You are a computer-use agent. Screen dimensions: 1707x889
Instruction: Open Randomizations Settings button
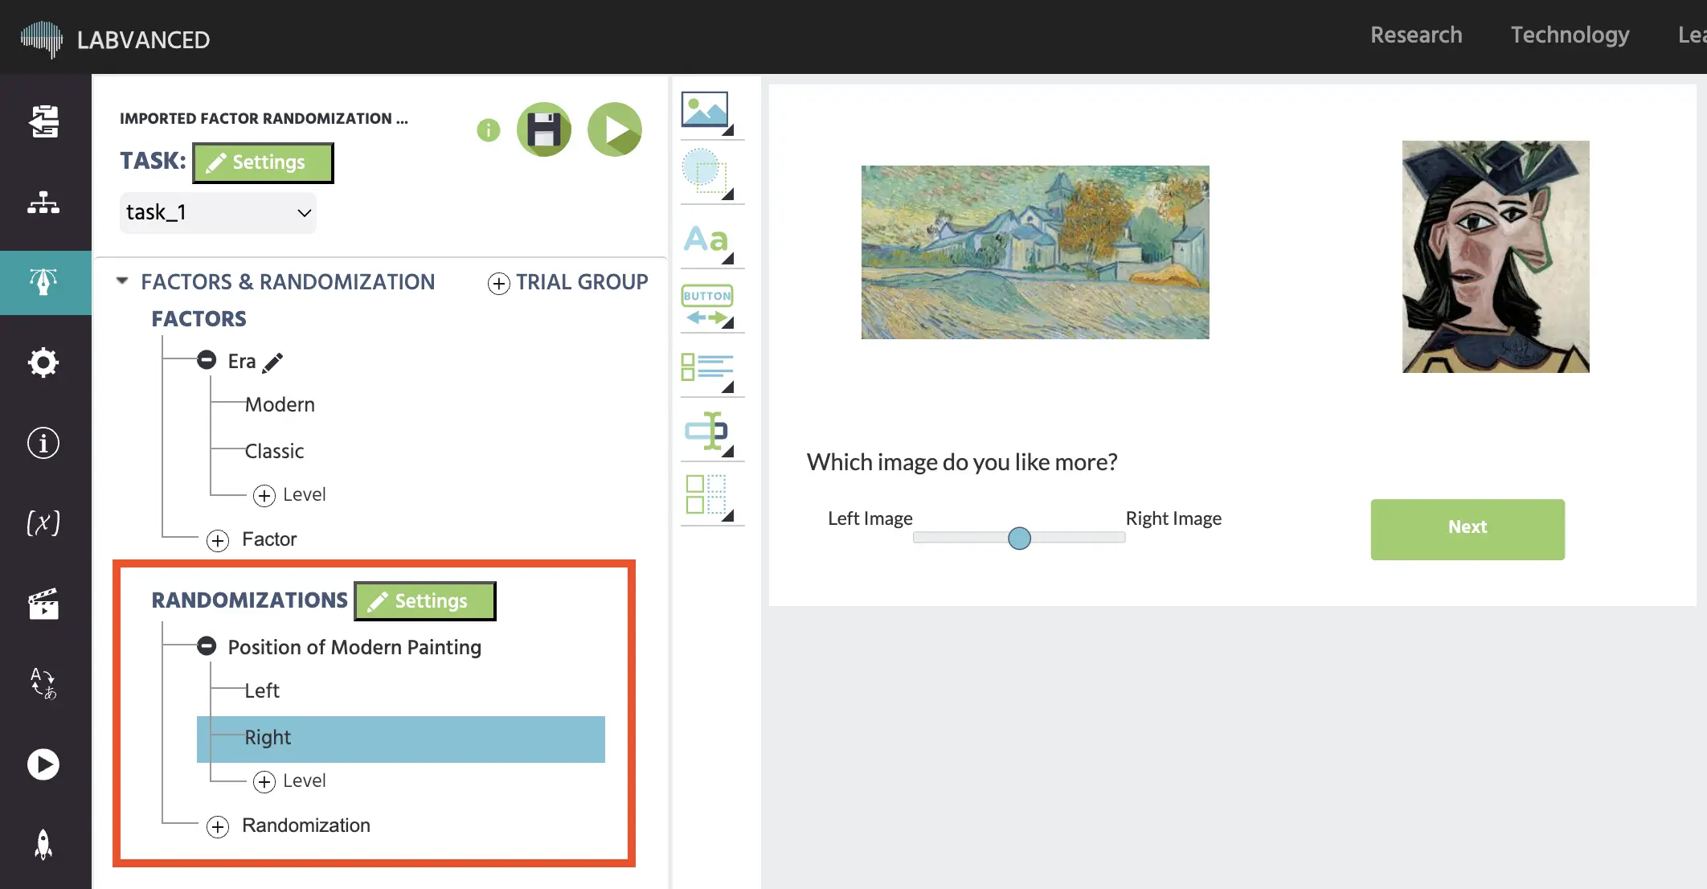tap(425, 601)
